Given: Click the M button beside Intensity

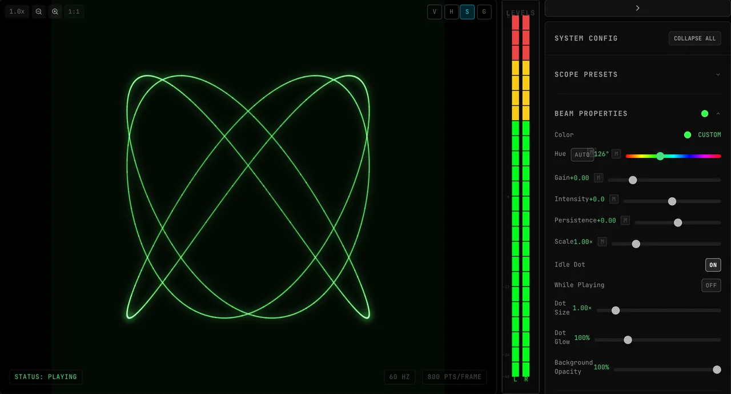Looking at the screenshot, I should 614,199.
